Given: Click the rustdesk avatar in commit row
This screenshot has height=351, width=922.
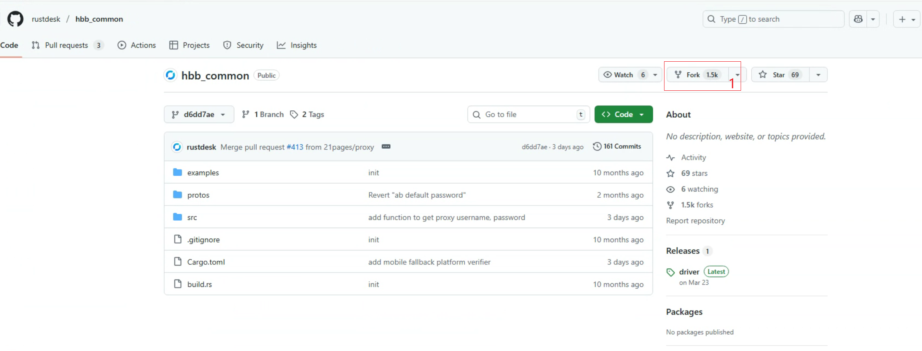Looking at the screenshot, I should click(x=177, y=147).
